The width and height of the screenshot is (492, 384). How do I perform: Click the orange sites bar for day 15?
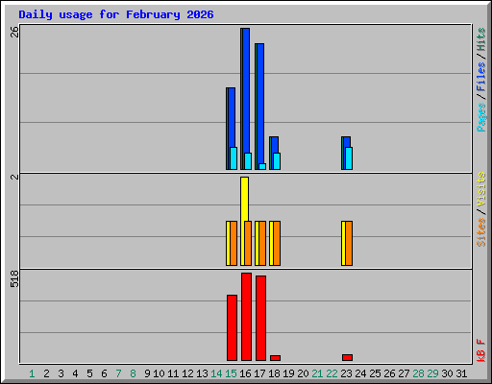tap(234, 243)
